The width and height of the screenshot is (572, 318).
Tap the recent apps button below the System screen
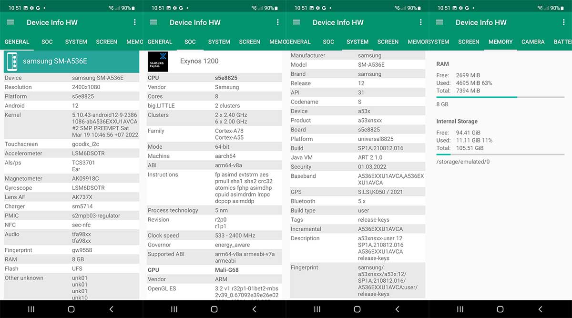pos(317,309)
